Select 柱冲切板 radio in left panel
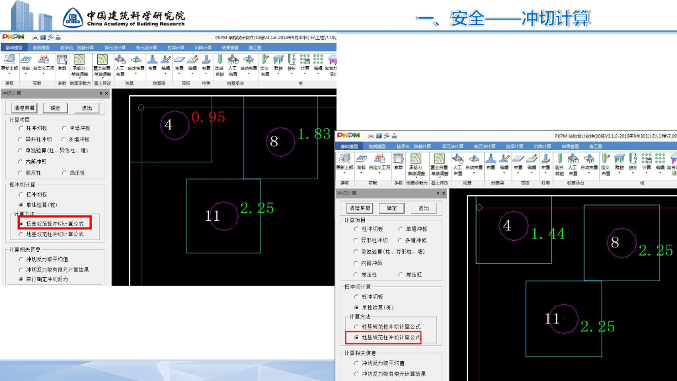 click(22, 128)
